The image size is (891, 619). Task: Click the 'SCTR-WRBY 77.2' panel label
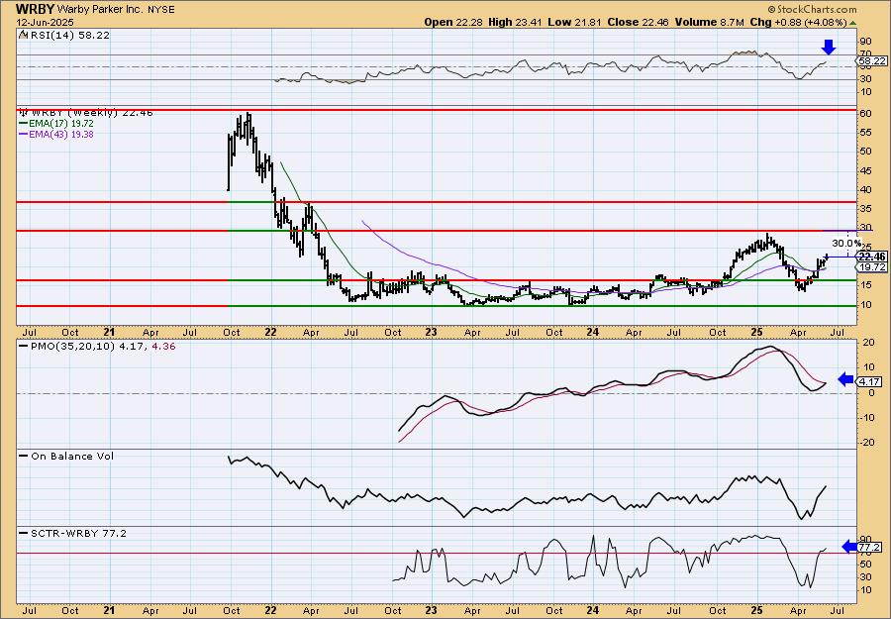click(78, 533)
